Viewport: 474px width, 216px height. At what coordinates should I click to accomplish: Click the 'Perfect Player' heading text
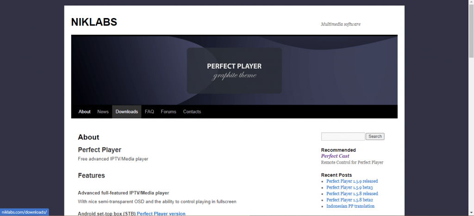click(x=100, y=150)
